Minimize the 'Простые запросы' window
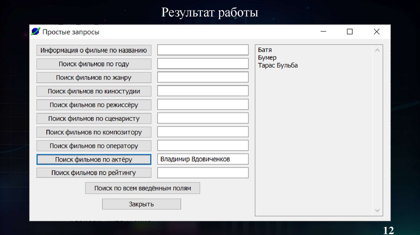420x235 pixels. coord(323,32)
